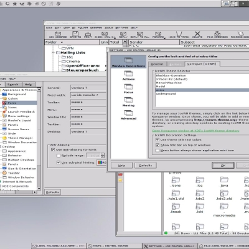Screen dimensions: 249x249
Task: Open Check Mail dropdown arrow in KMail
Action: 114,37
